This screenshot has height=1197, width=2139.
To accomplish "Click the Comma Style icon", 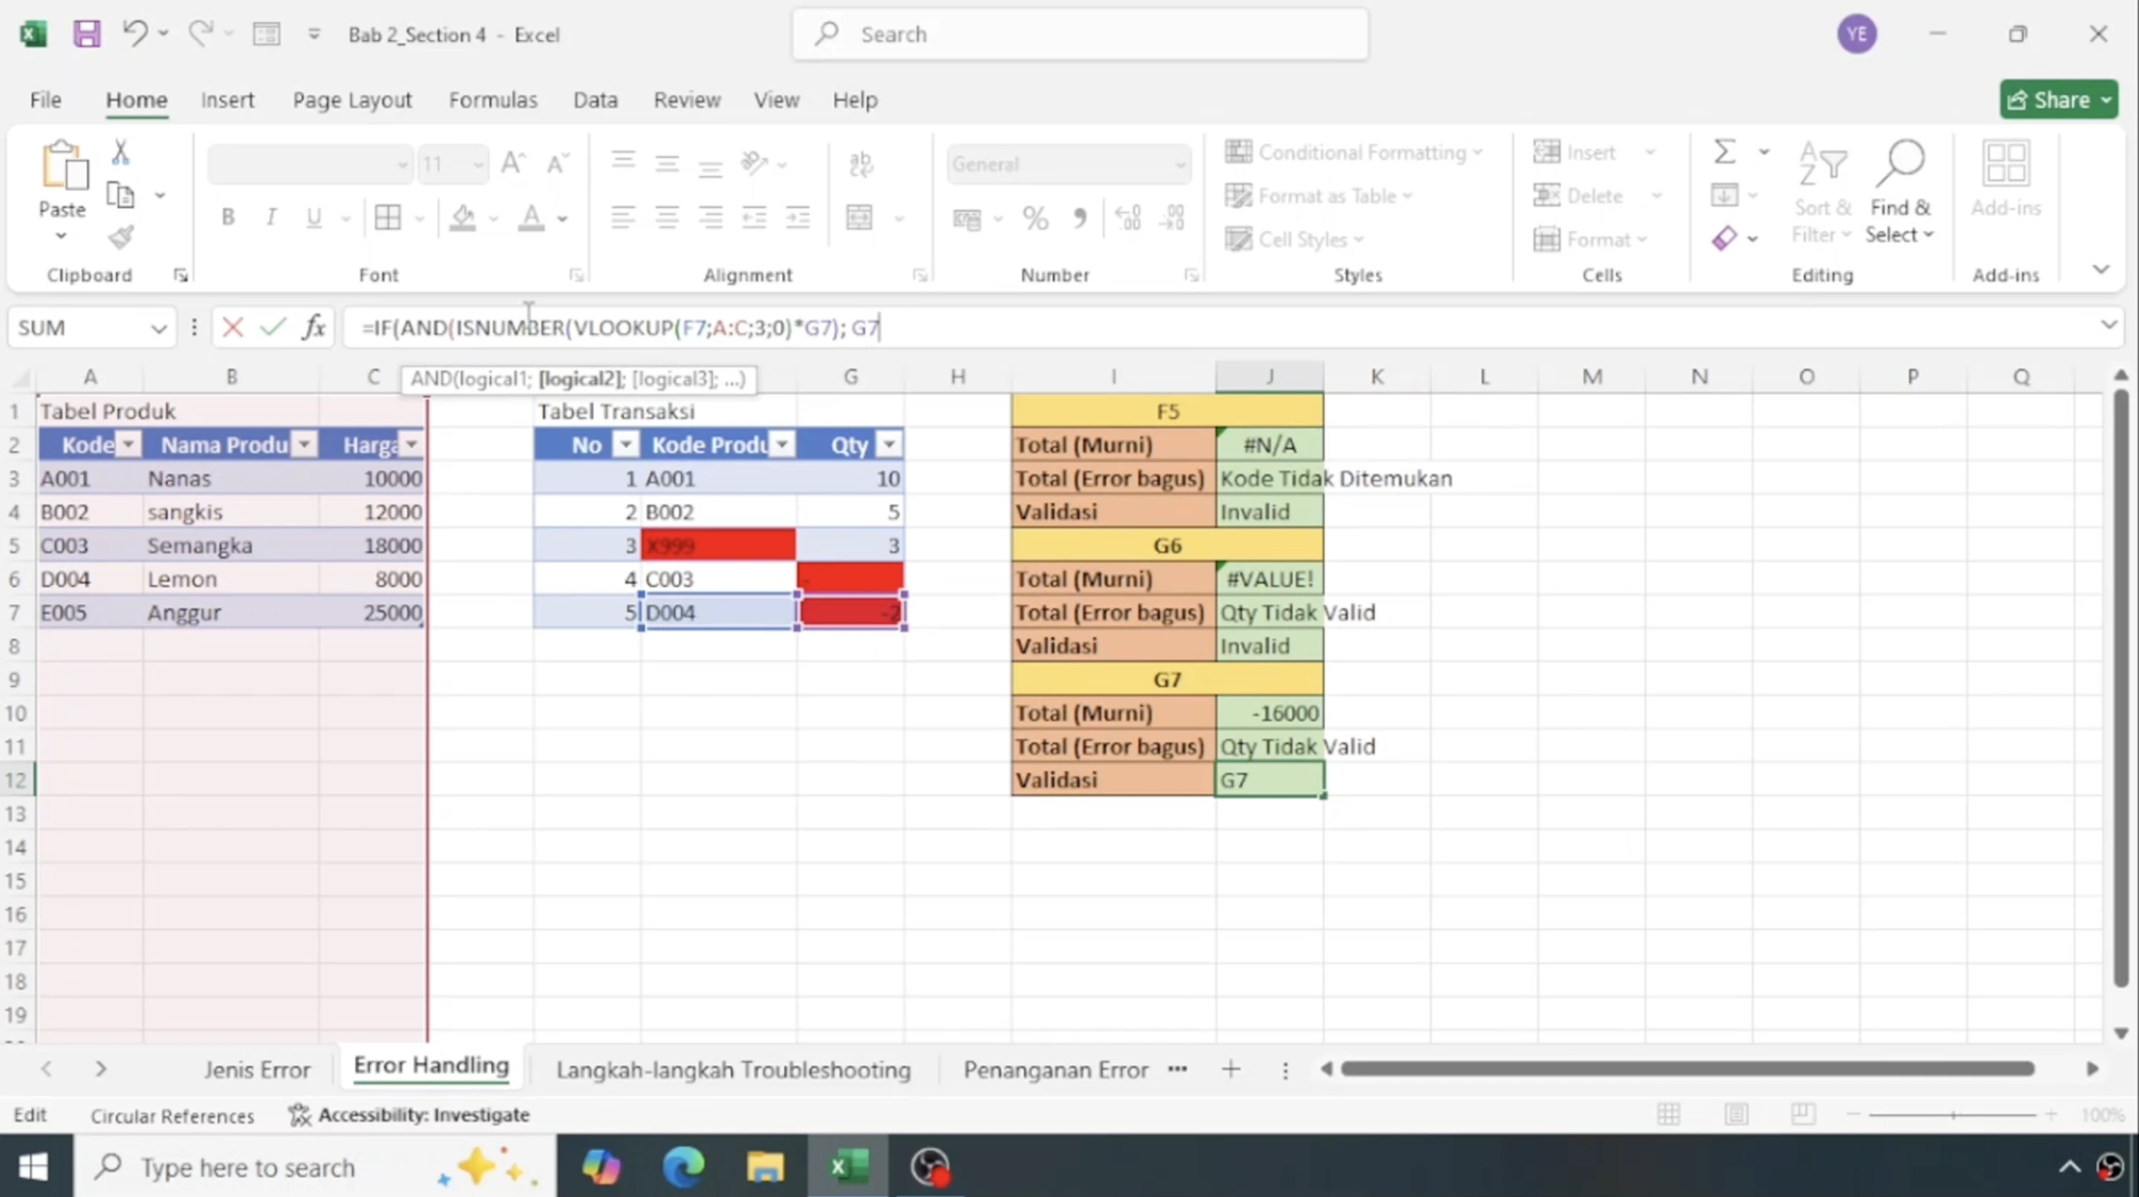I will point(1081,218).
